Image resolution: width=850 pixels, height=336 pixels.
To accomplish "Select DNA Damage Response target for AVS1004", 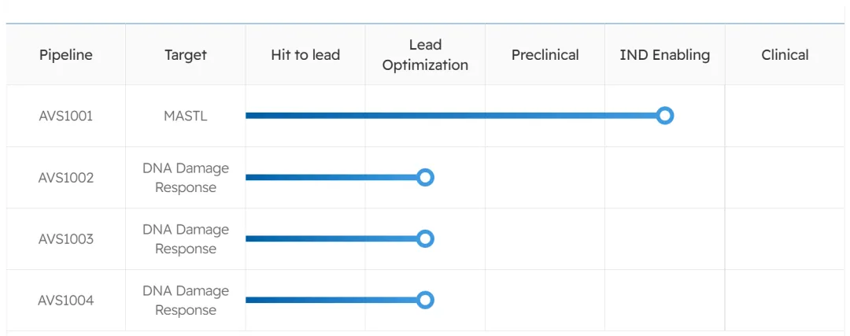I will click(186, 301).
